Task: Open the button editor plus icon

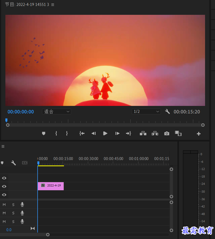Action: 199,134
